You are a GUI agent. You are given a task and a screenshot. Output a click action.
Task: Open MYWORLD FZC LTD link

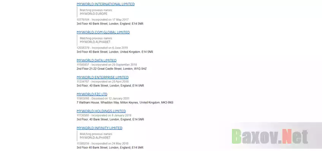pos(92,94)
